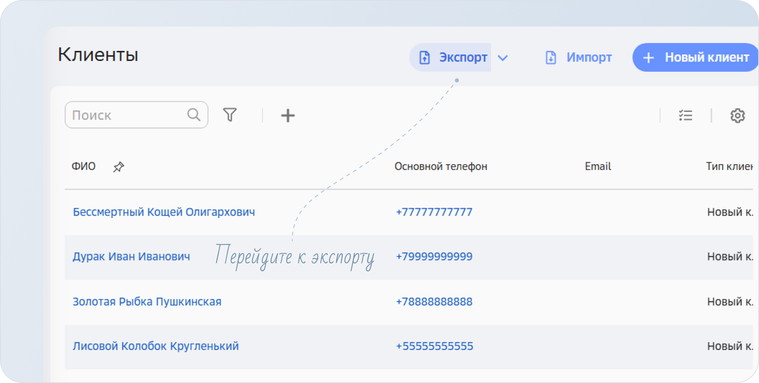Open client Дурак Иван Иванович
Viewport: 759px width, 383px height.
click(131, 256)
